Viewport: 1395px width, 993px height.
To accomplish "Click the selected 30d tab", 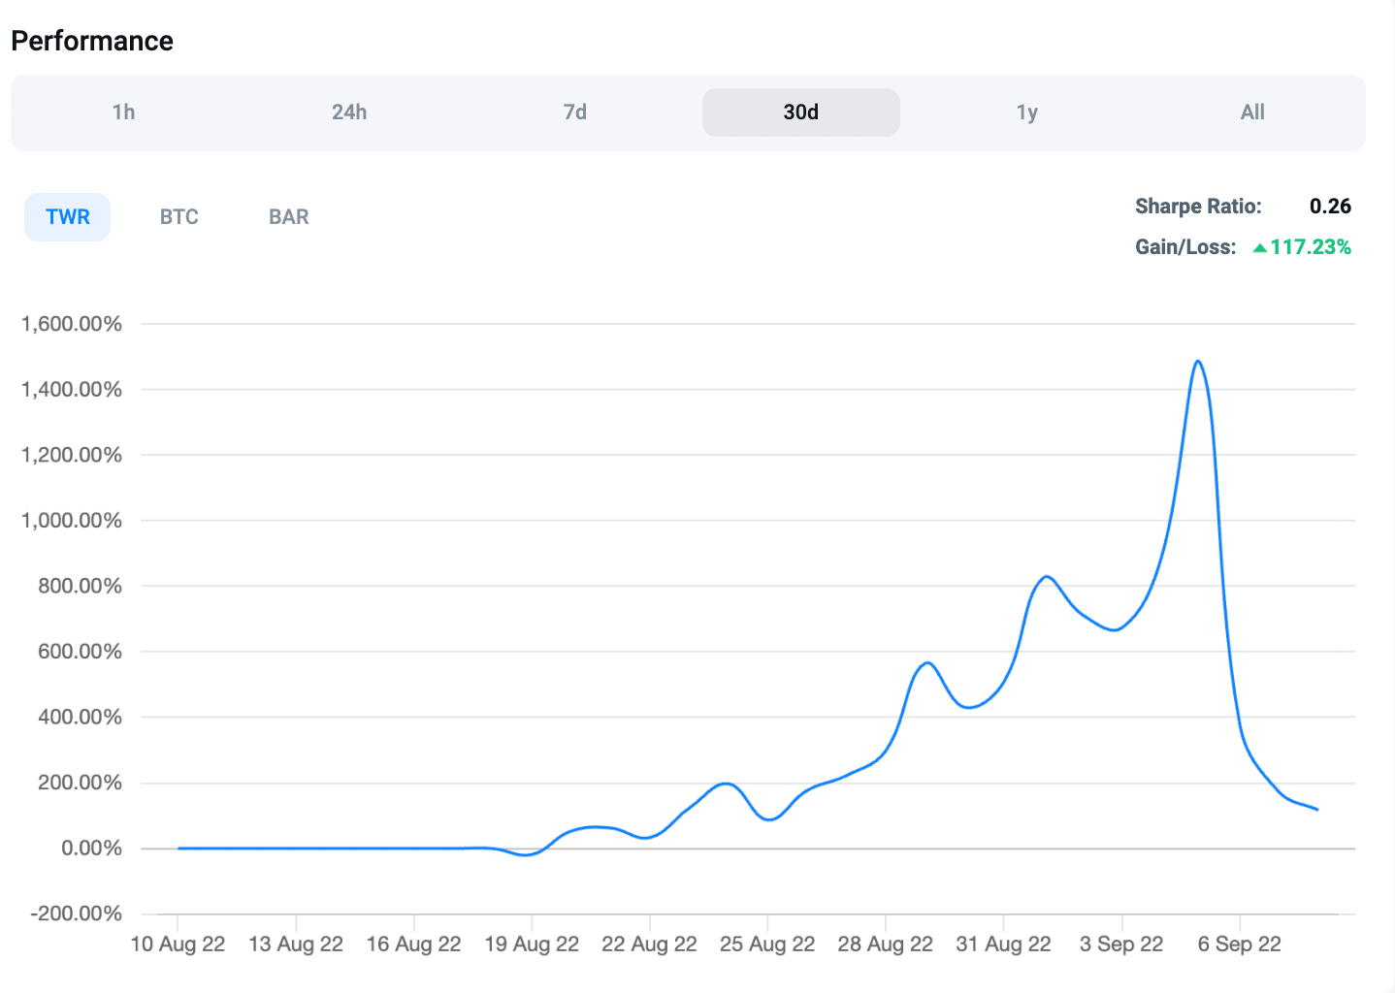I will pyautogui.click(x=800, y=112).
